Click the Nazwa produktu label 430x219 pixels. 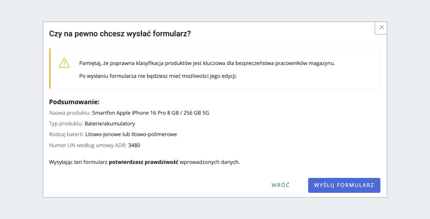pyautogui.click(x=70, y=113)
